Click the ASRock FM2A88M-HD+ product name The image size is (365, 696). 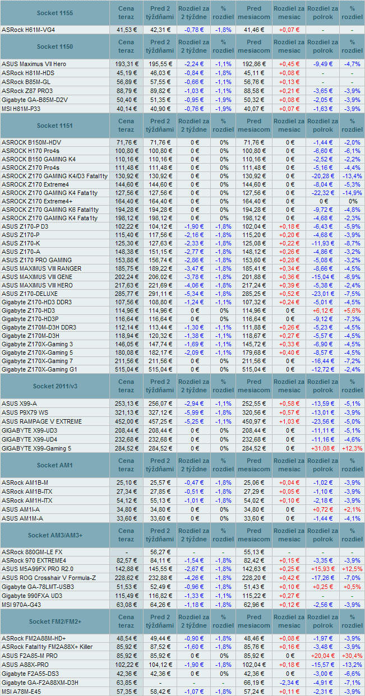click(34, 638)
